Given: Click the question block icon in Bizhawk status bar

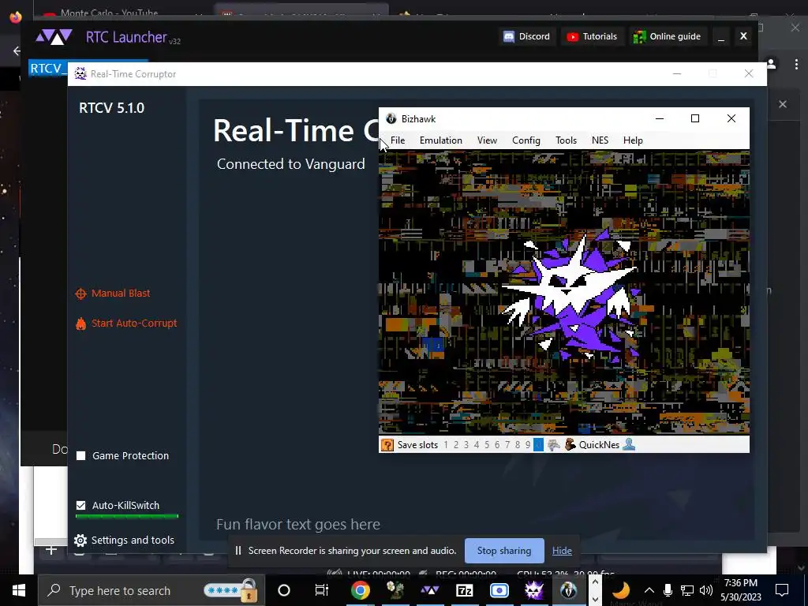Looking at the screenshot, I should point(387,445).
